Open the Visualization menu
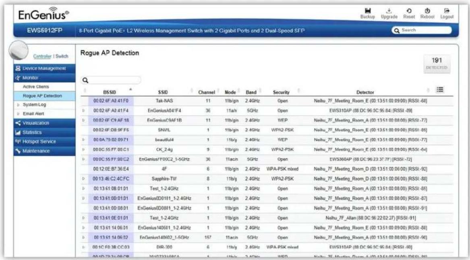 pyautogui.click(x=44, y=123)
